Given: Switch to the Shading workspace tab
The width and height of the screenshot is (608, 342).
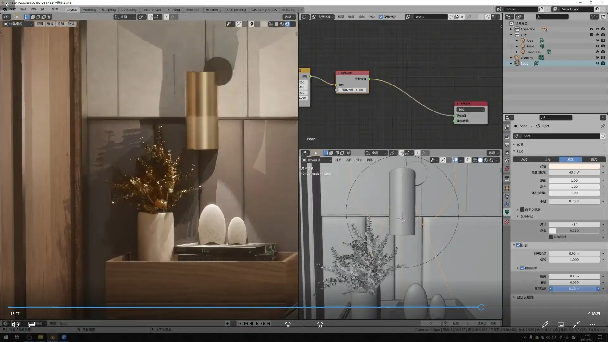Looking at the screenshot, I should click(173, 10).
